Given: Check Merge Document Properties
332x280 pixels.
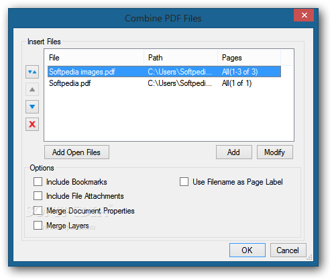Looking at the screenshot, I should coord(38,211).
